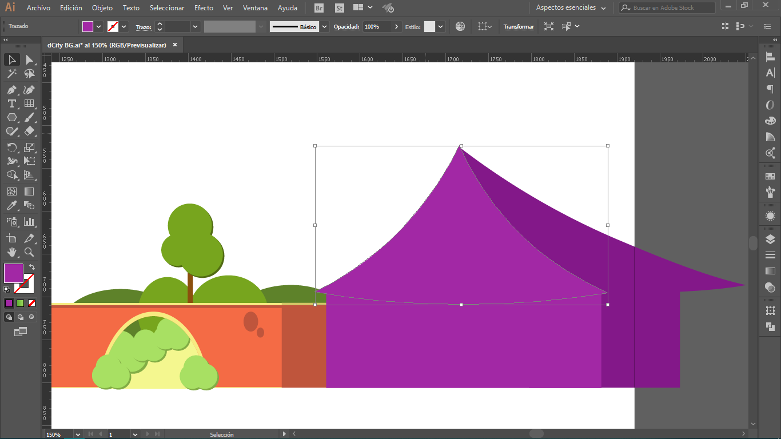Expand the opacity value arrow
The image size is (781, 439).
tap(397, 26)
